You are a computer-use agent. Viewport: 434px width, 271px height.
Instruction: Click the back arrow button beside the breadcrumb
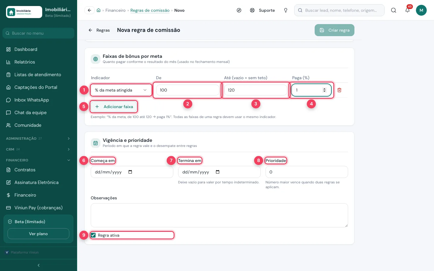coord(90,10)
